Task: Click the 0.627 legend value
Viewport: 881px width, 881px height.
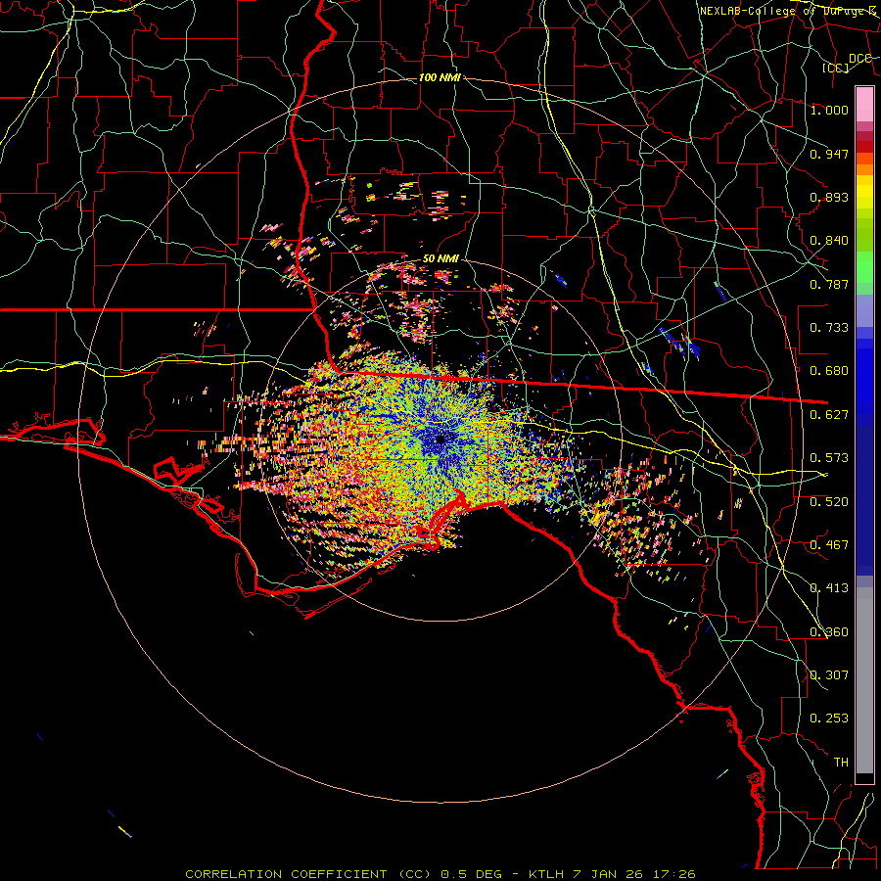Action: (829, 415)
